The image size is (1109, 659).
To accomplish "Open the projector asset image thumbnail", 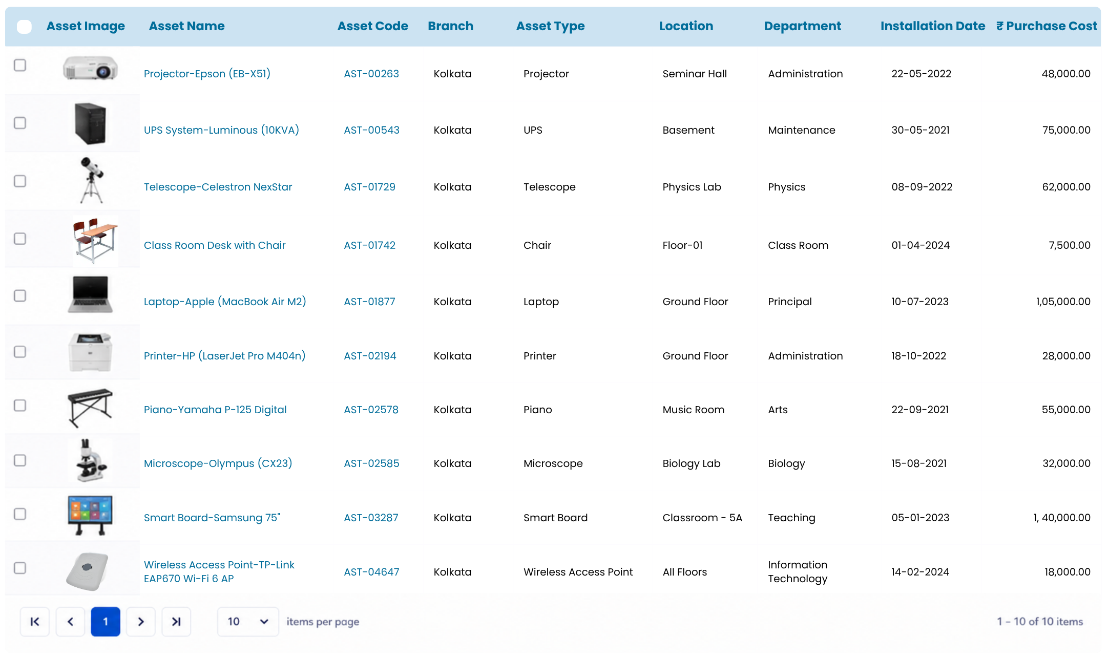I will coord(90,68).
